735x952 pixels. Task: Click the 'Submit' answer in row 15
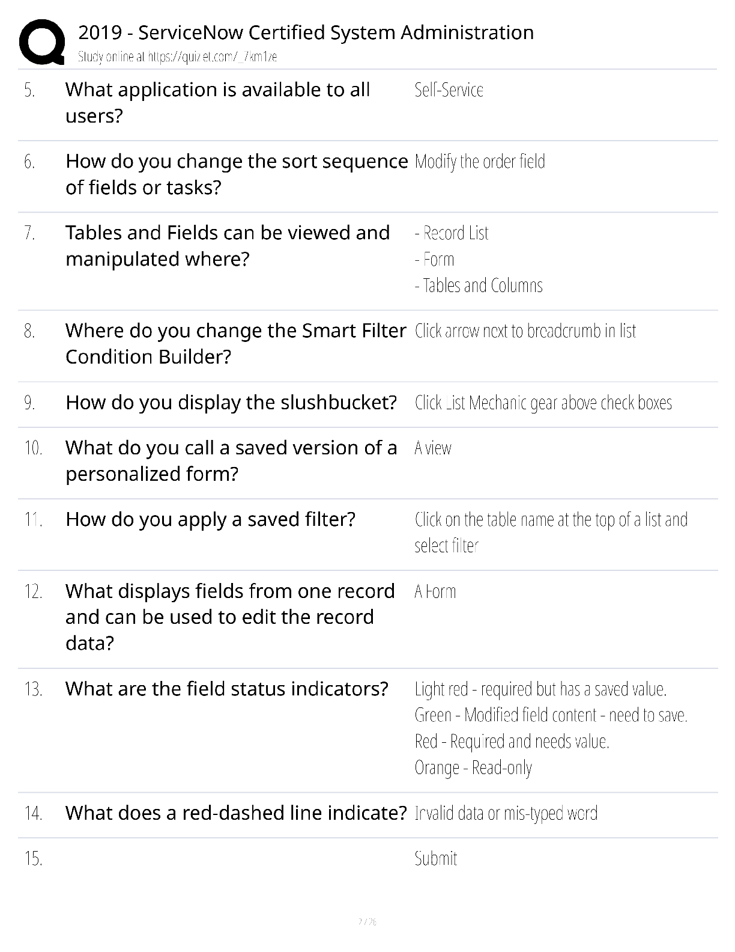[x=436, y=859]
